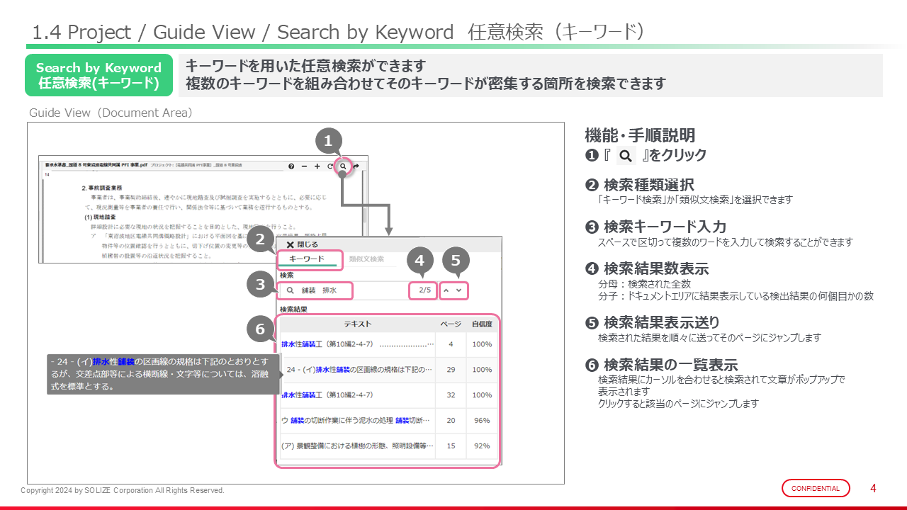Click the magnifier icon inside the search field
Screen dimensions: 907x510
click(290, 290)
